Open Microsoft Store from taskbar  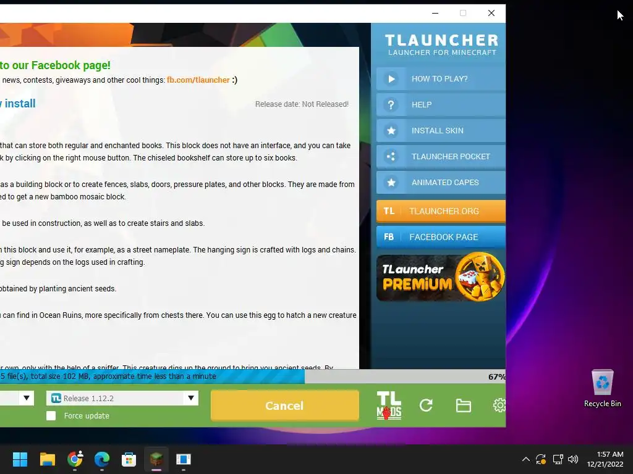pos(129,459)
